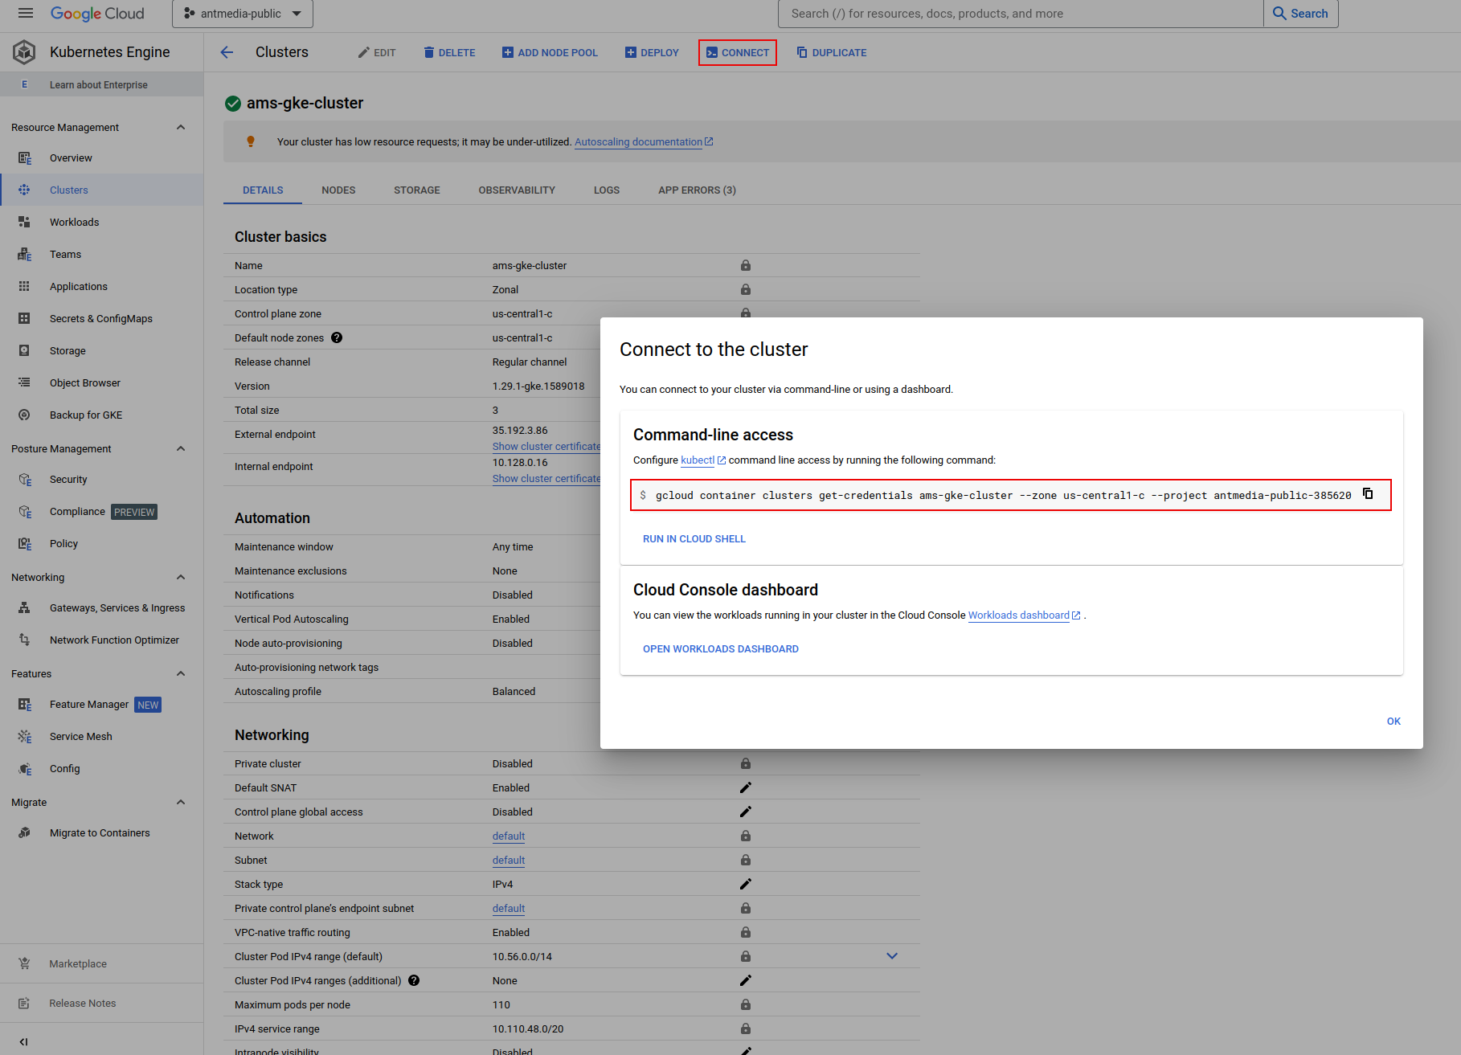This screenshot has height=1055, width=1461.
Task: Open the hamburger navigation menu
Action: point(26,13)
